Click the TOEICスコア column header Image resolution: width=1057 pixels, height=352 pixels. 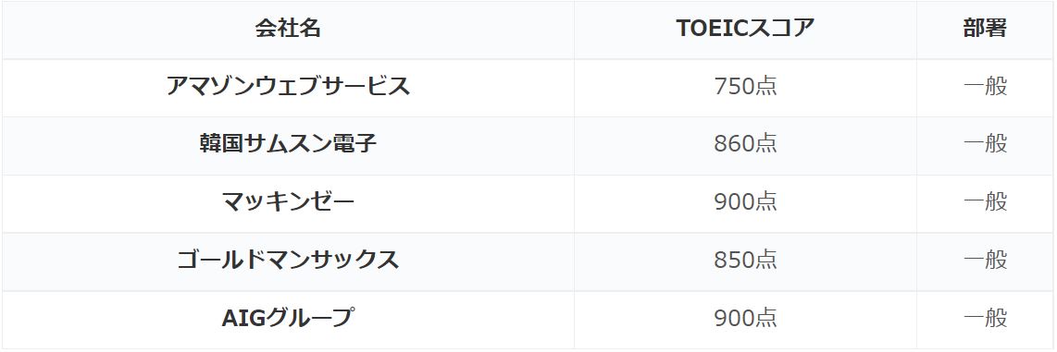click(745, 30)
